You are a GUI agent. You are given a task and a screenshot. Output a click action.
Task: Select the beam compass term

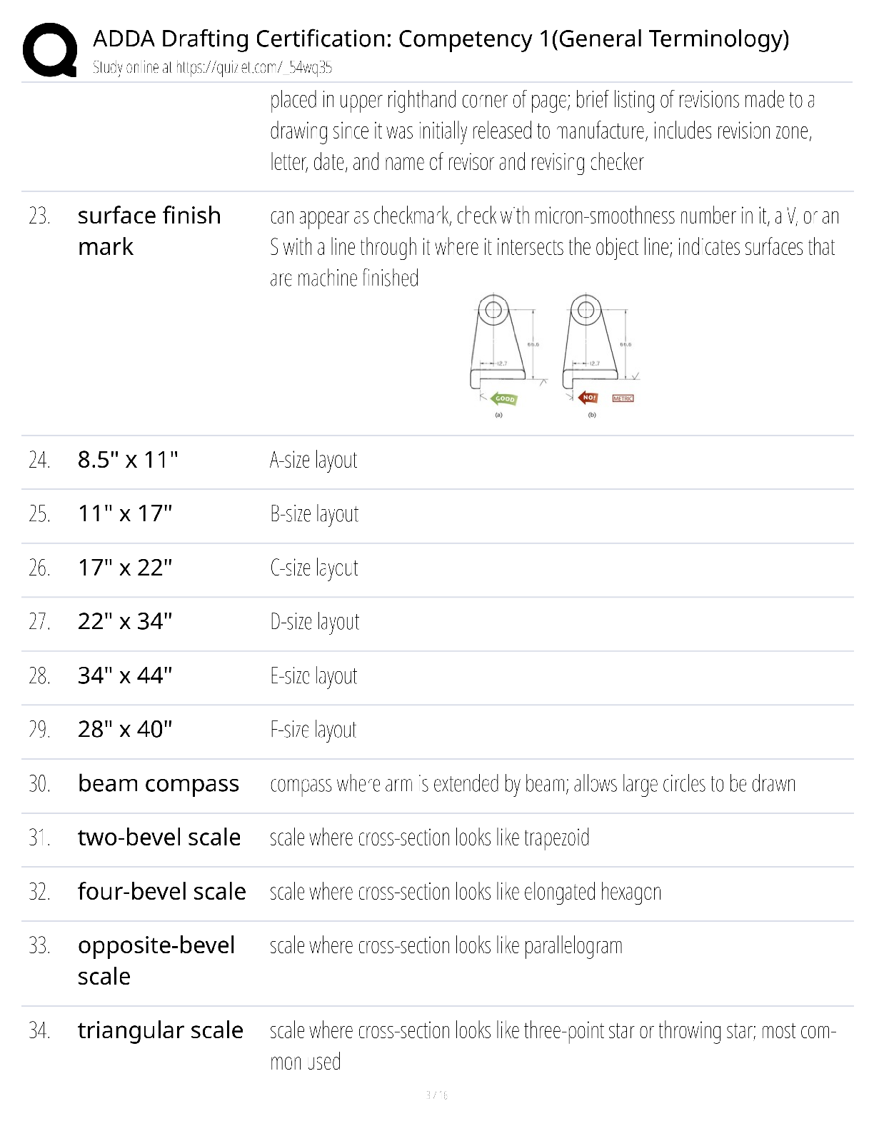(159, 783)
